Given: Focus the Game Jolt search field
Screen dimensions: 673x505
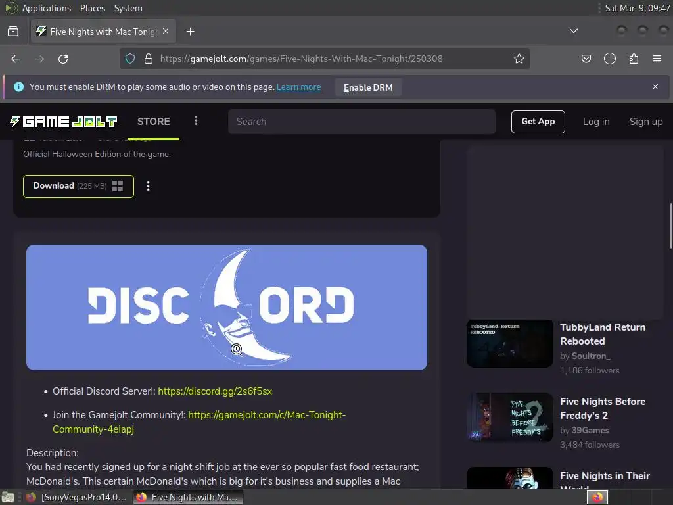Looking at the screenshot, I should coord(362,122).
